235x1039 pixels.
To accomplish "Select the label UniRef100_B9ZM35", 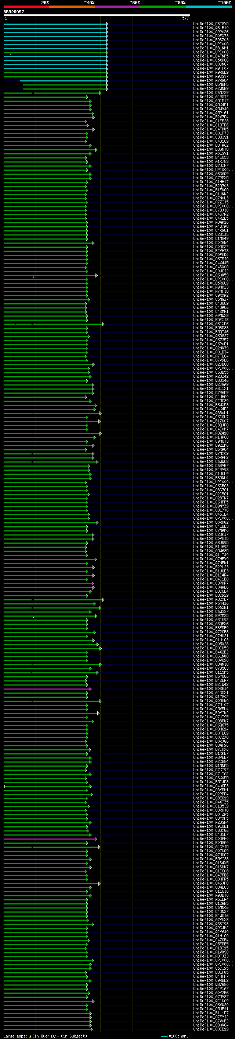I will click(x=211, y=616).
